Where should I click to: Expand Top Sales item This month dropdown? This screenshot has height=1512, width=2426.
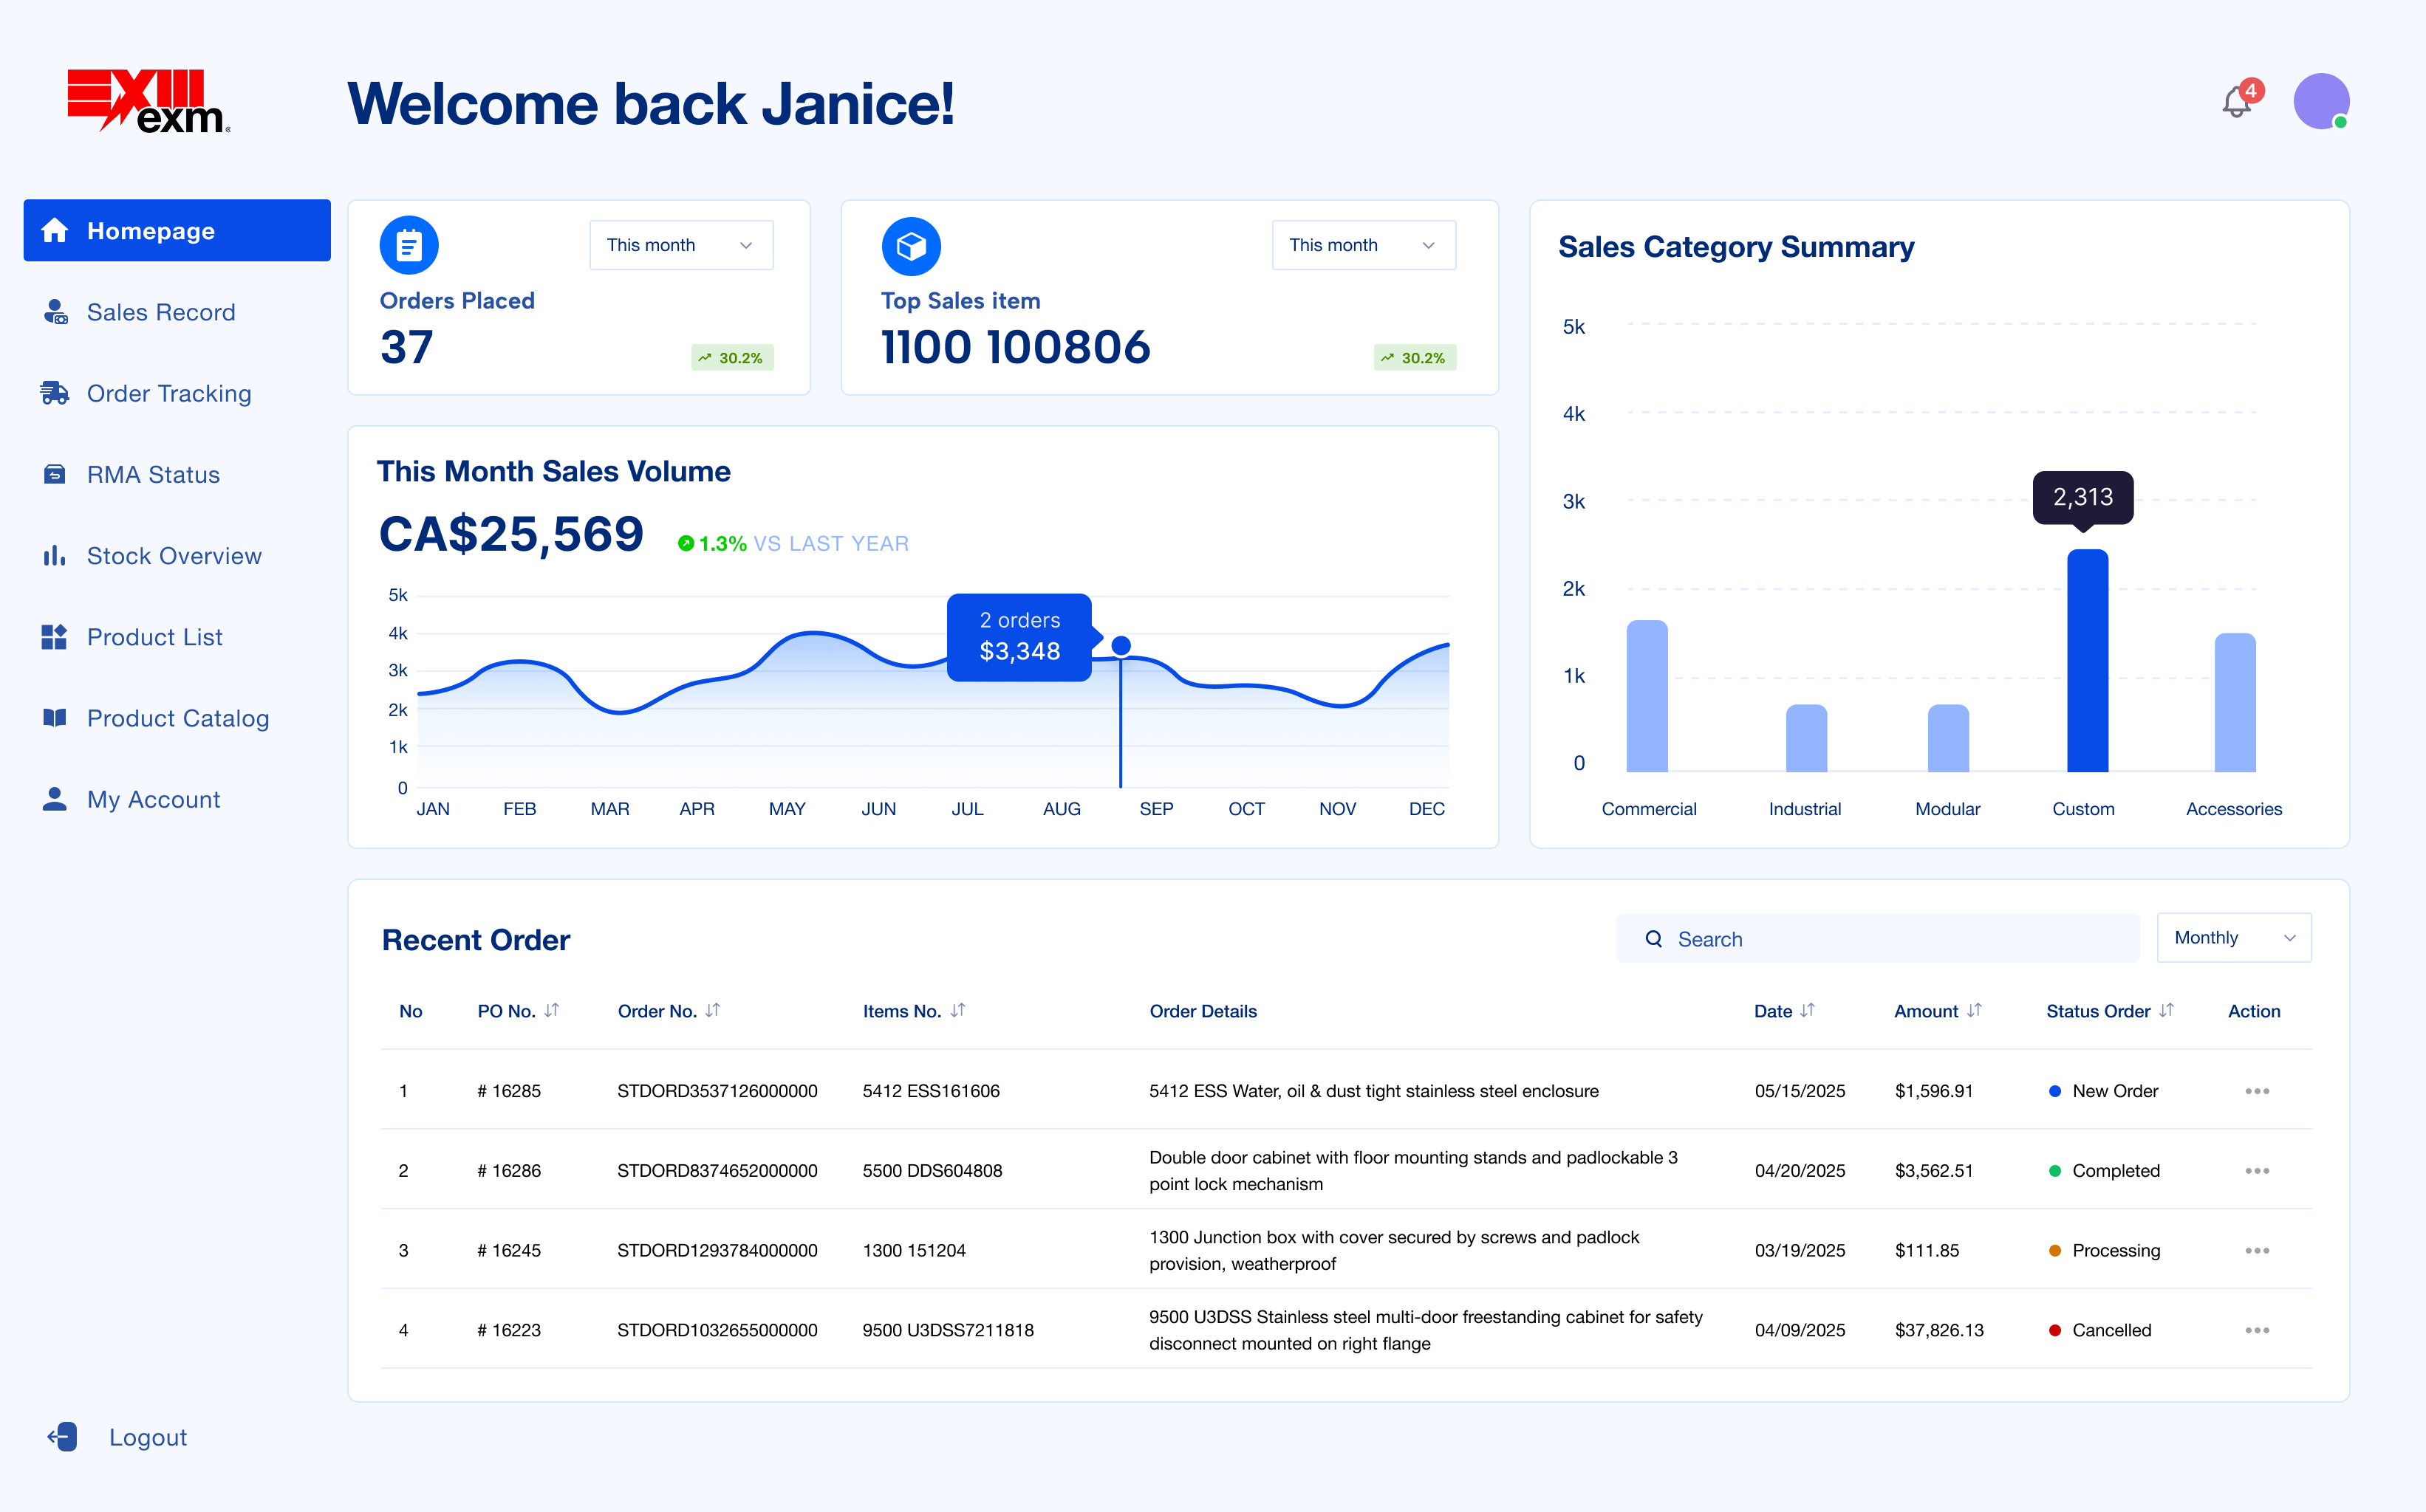1362,245
